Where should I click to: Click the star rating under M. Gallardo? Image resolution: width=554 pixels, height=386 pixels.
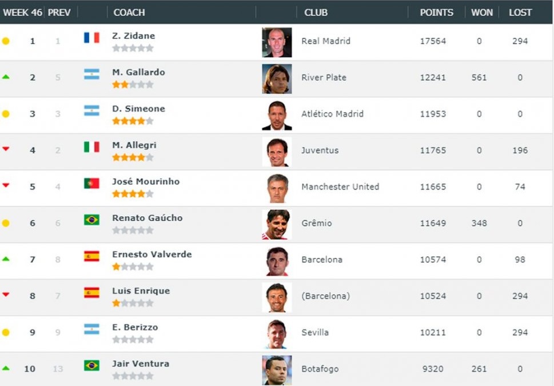133,85
